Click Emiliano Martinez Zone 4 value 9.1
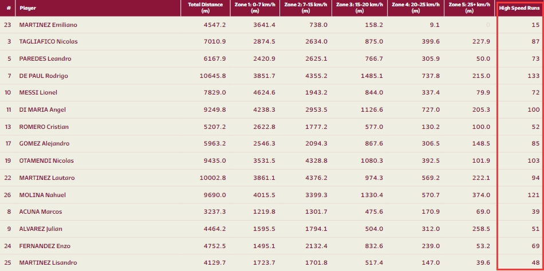 [x=435, y=25]
